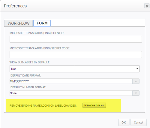Click the None number format text field
The height and width of the screenshot is (128, 150).
click(71, 93)
